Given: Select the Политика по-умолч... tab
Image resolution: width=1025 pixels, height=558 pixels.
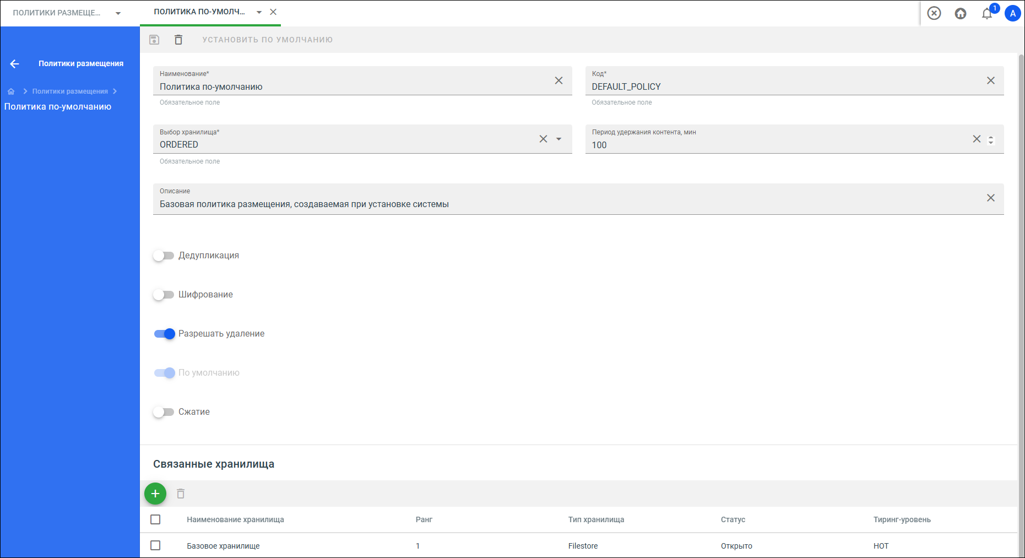Looking at the screenshot, I should click(x=199, y=12).
